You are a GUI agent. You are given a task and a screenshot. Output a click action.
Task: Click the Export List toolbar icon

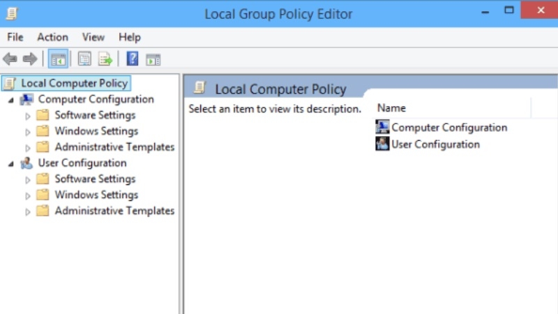click(x=105, y=59)
